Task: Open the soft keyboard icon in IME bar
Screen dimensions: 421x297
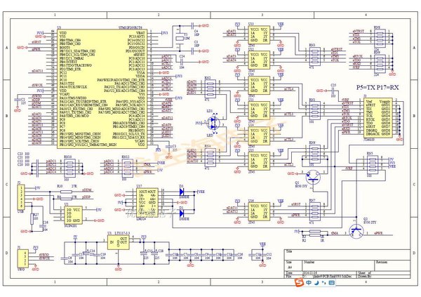Action: [332, 282]
